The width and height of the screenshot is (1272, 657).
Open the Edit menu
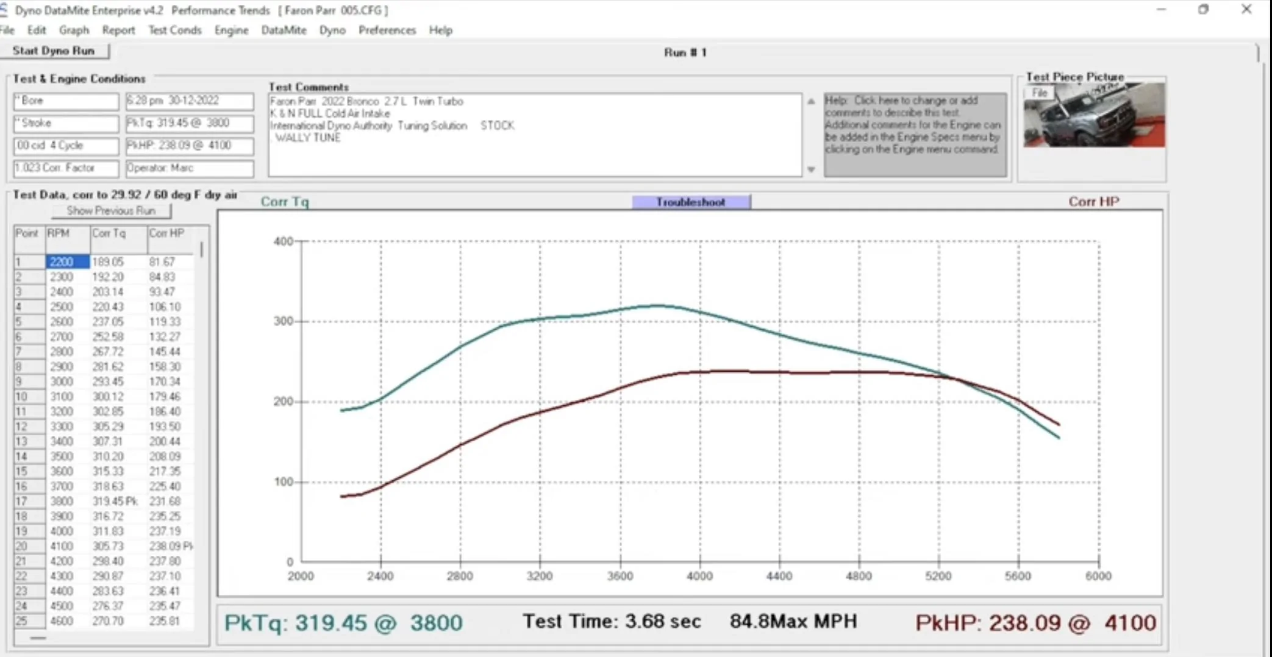[36, 30]
